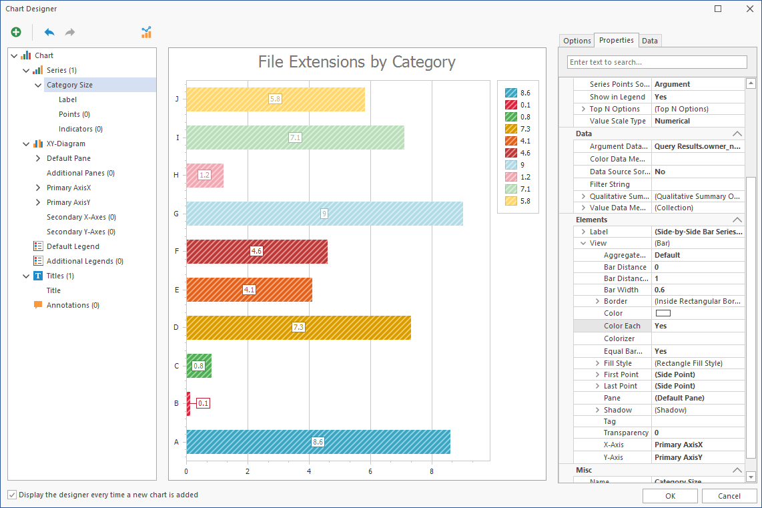762x508 pixels.
Task: Select the Annotations icon in tree
Action: (38, 305)
